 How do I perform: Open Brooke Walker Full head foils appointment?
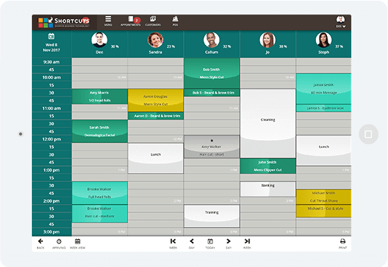[100, 193]
